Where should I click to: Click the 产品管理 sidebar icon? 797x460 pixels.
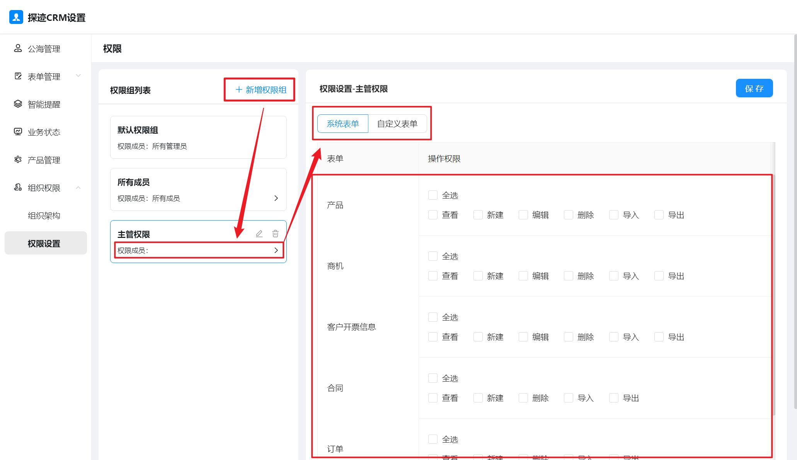(18, 160)
